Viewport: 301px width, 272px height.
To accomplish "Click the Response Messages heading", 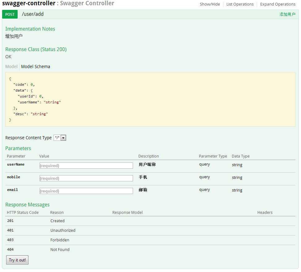I will 28,205.
